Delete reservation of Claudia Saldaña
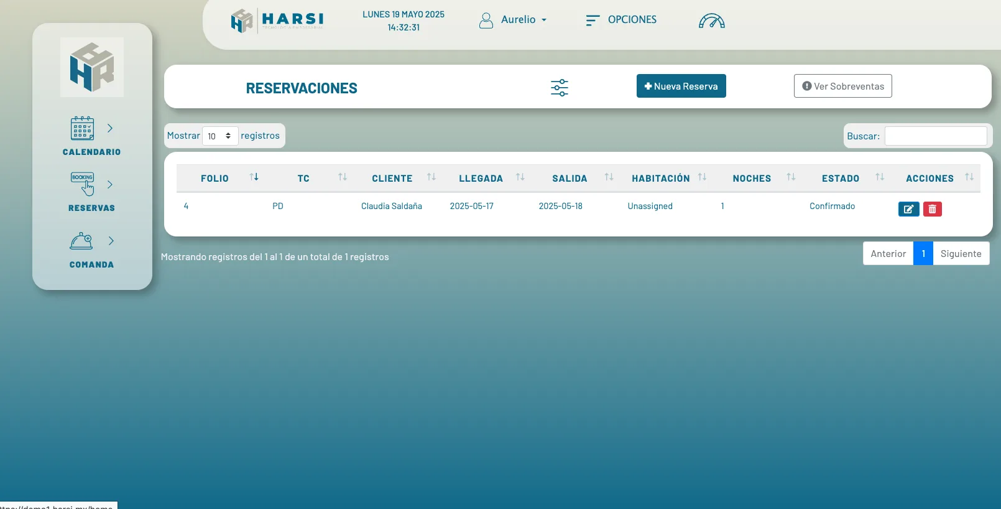Screen dimensions: 1001x509 pos(932,209)
